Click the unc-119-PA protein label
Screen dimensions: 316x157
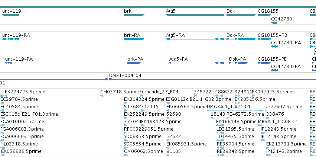(x=19, y=59)
